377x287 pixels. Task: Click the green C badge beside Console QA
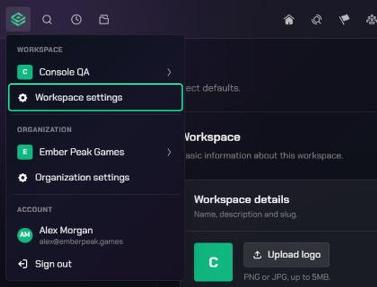tap(25, 72)
